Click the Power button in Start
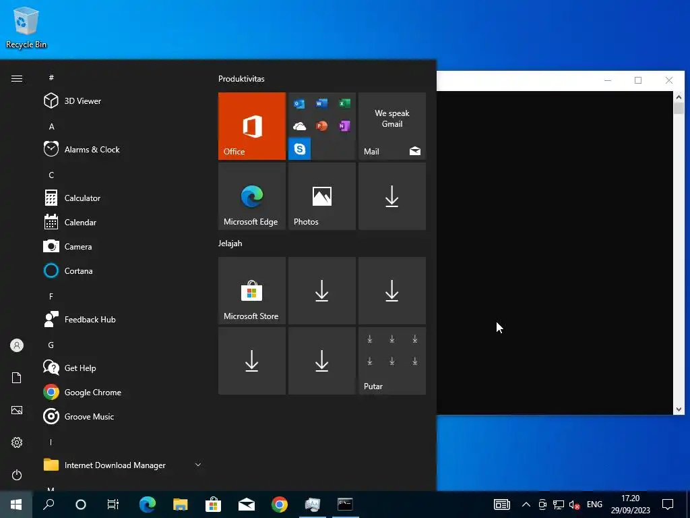This screenshot has height=518, width=690. coord(17,475)
